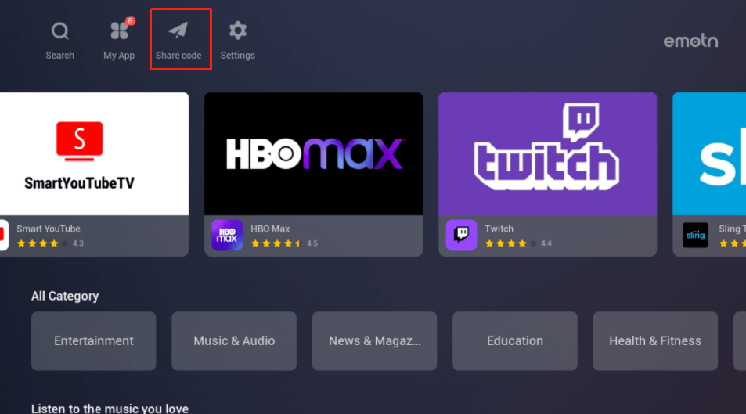Screen dimensions: 746x414
Task: Open Settings gear icon
Action: 237,31
